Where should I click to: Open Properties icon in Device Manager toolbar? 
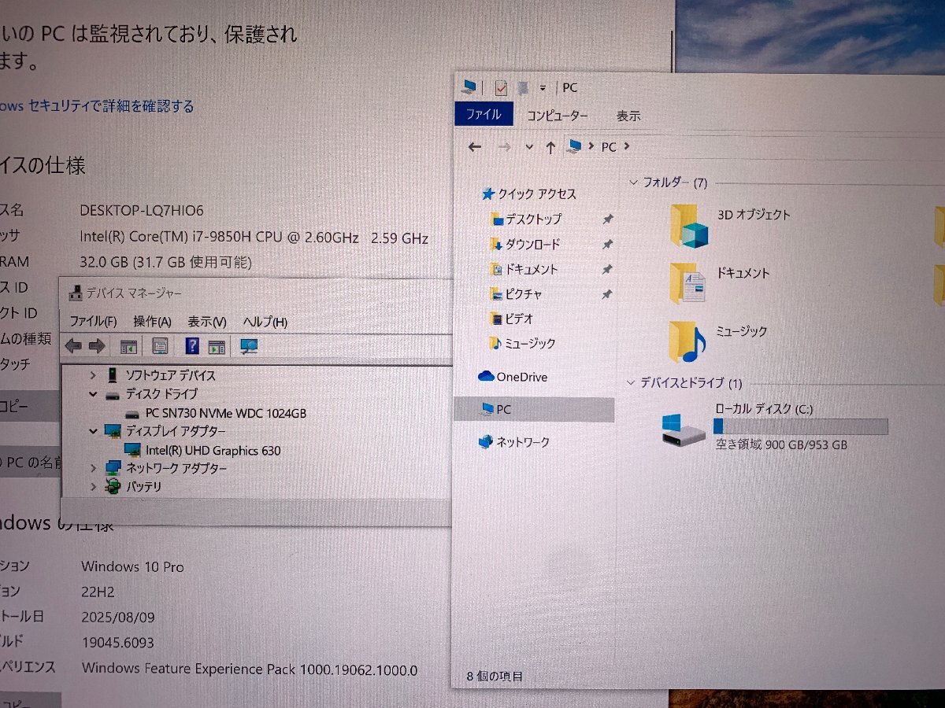coord(160,346)
